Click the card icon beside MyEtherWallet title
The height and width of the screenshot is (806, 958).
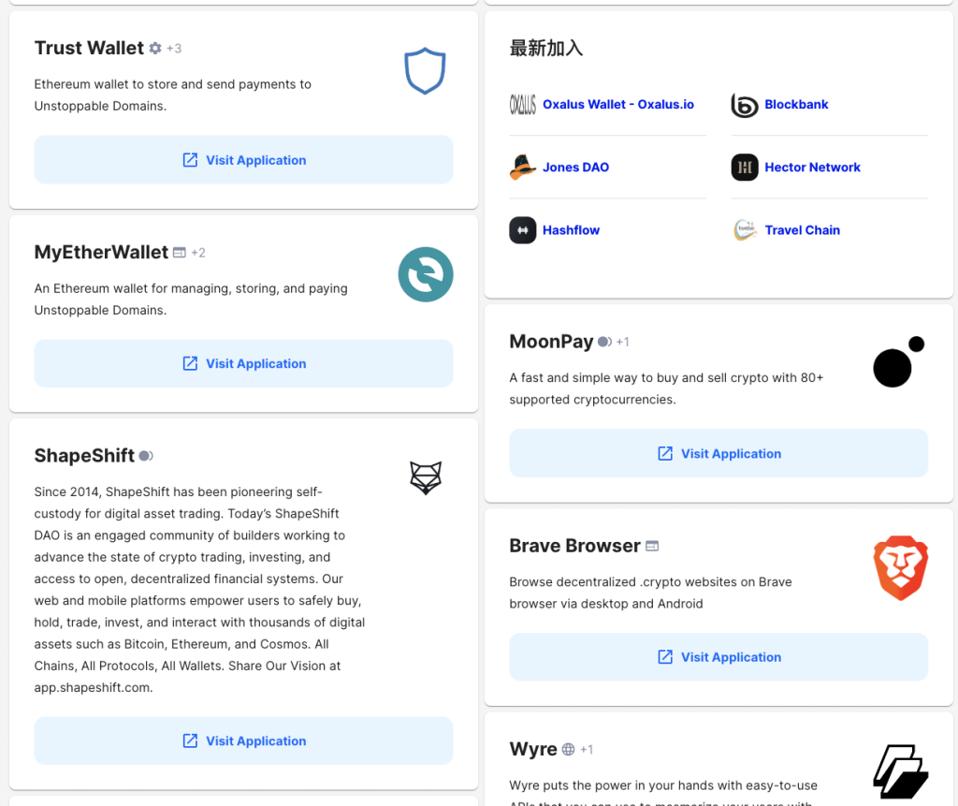point(179,253)
